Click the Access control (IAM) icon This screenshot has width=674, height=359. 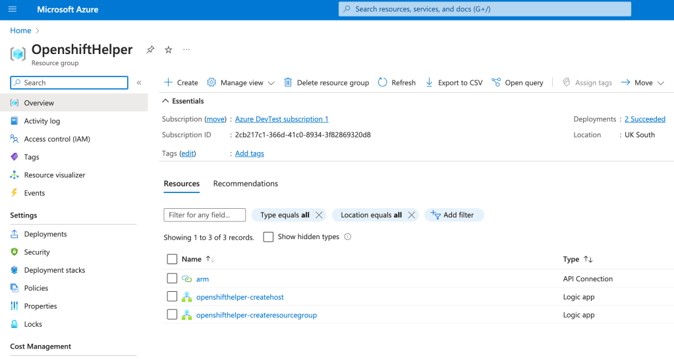coord(14,139)
